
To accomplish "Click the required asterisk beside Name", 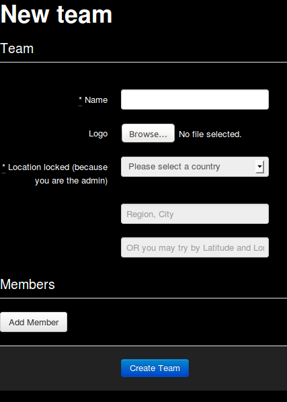I will point(80,99).
